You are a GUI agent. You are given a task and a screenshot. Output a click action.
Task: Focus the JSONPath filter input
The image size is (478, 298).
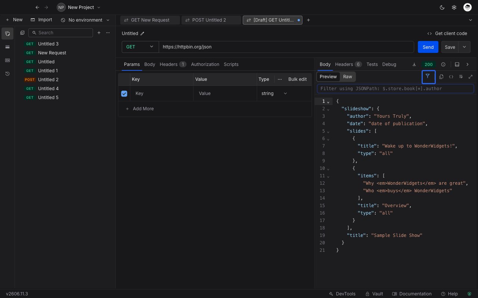[x=395, y=89]
